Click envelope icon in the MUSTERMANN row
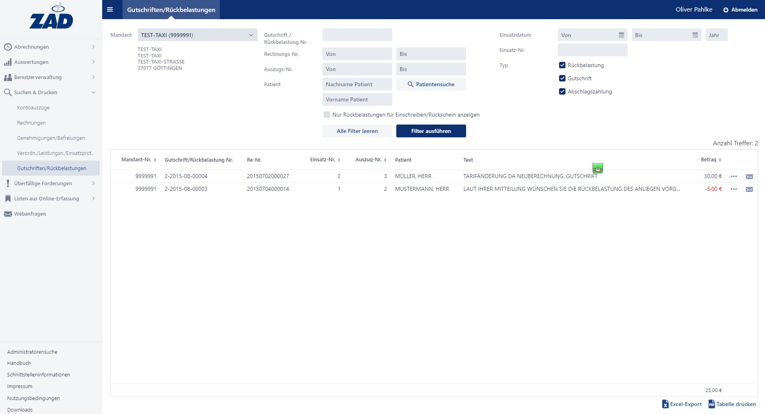This screenshot has width=765, height=414. click(749, 189)
